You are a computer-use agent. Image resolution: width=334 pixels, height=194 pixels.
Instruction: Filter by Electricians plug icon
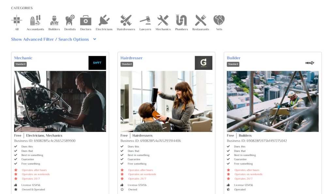pos(104,20)
